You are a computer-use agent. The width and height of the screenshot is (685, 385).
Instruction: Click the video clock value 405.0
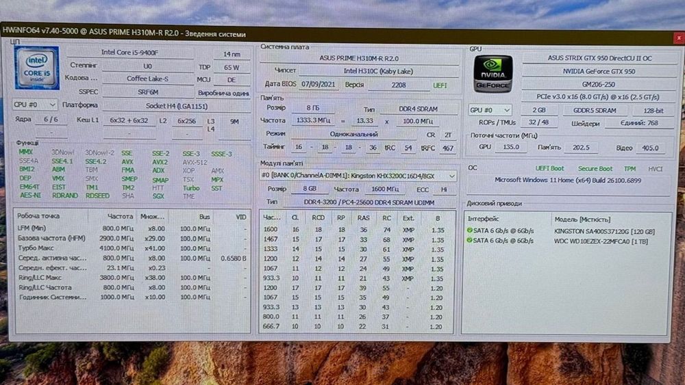pos(650,148)
